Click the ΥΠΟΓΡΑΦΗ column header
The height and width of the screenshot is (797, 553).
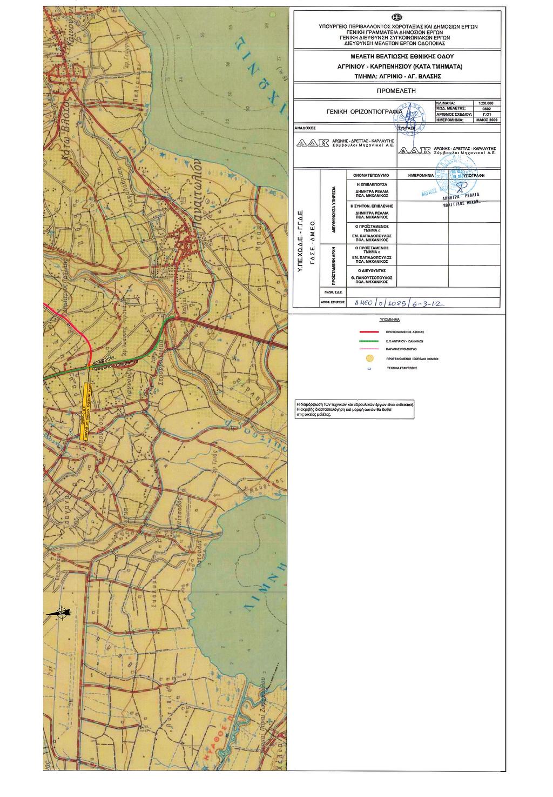click(x=474, y=176)
